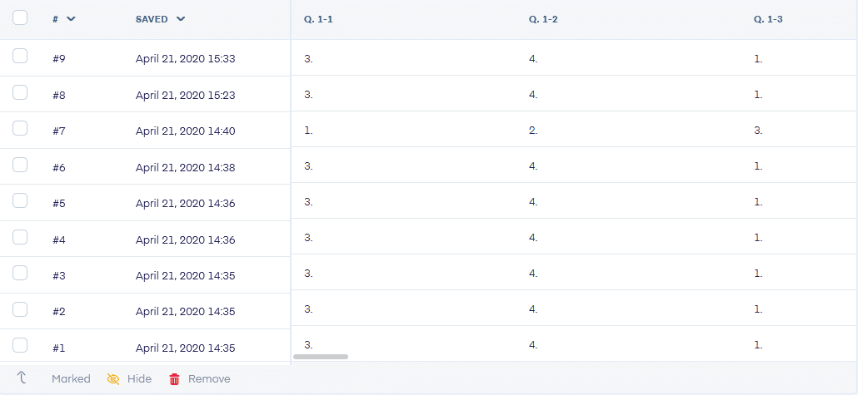
Task: Click the Q. 1-3 column header
Action: [x=768, y=20]
